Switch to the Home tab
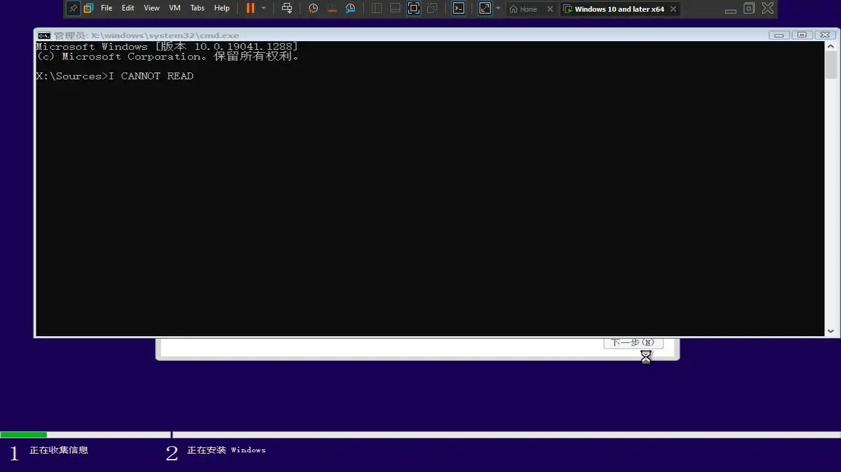This screenshot has width=841, height=472. pyautogui.click(x=524, y=9)
